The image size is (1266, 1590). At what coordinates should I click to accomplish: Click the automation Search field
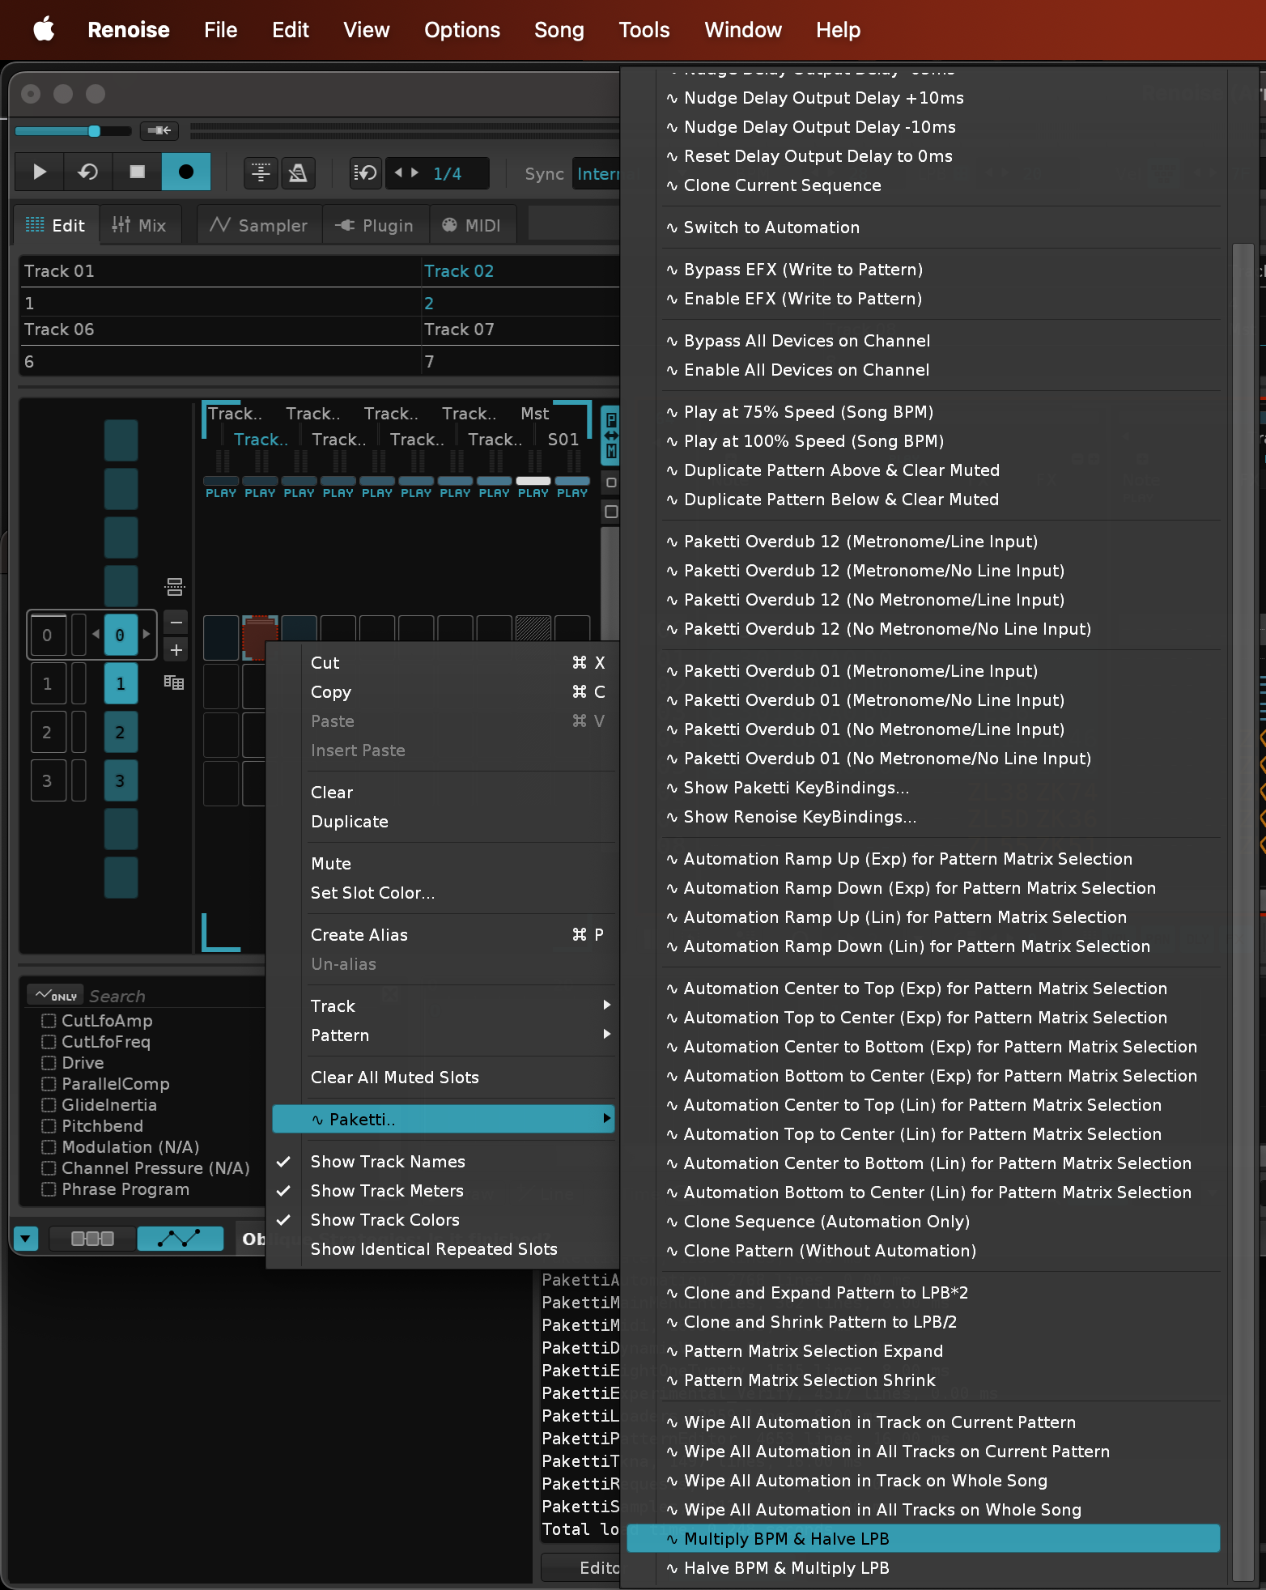coord(162,996)
